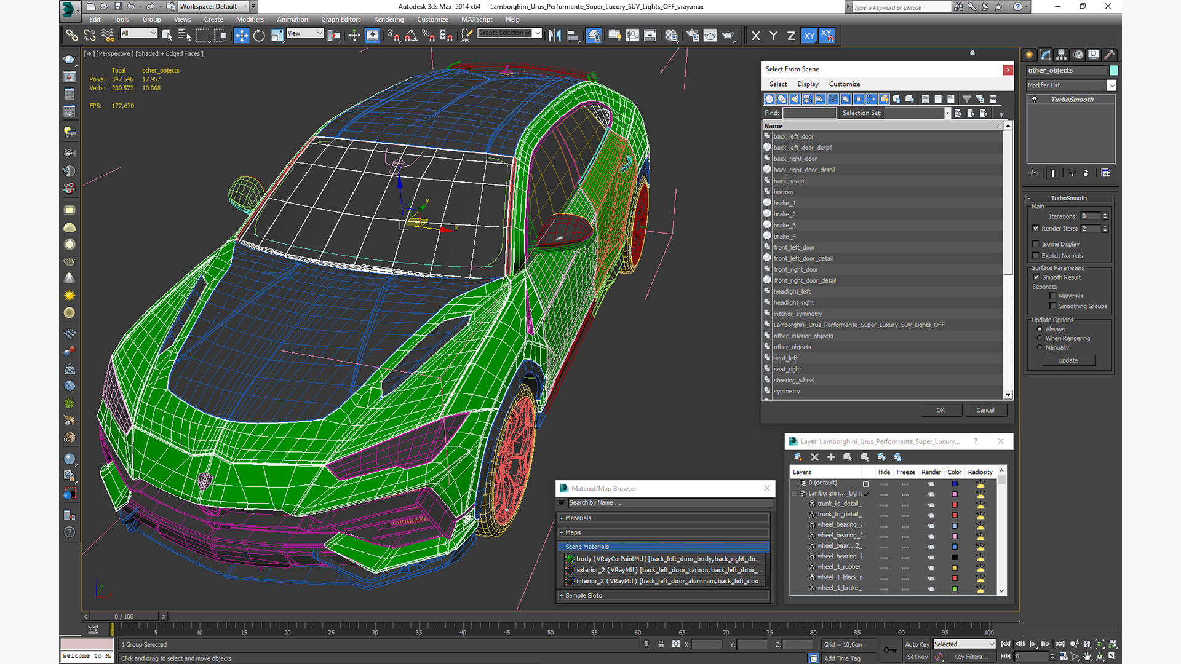Viewport: 1181px width, 664px height.
Task: Restrict transform to the Z axis
Action: coord(791,36)
